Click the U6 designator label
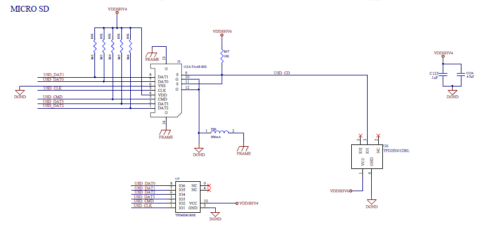 386,146
